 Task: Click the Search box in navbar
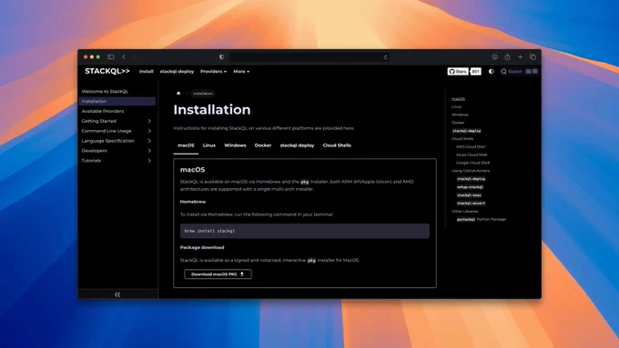click(519, 72)
